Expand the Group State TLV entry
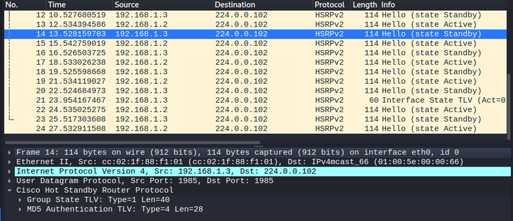513x221 pixels. [x=20, y=200]
